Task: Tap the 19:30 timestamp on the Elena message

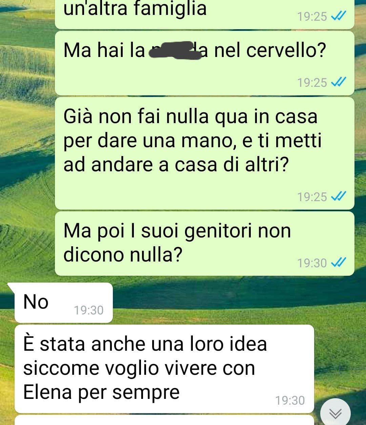Action: [x=290, y=400]
